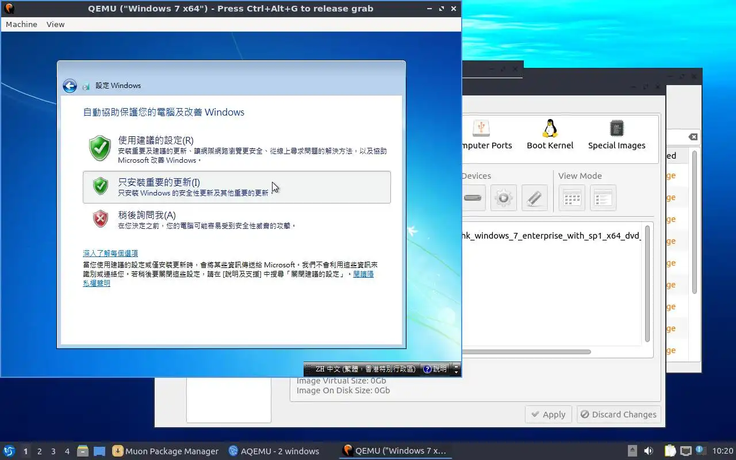Choose 使用建議的設定(R) recommended settings option
This screenshot has height=460, width=736.
pos(237,149)
